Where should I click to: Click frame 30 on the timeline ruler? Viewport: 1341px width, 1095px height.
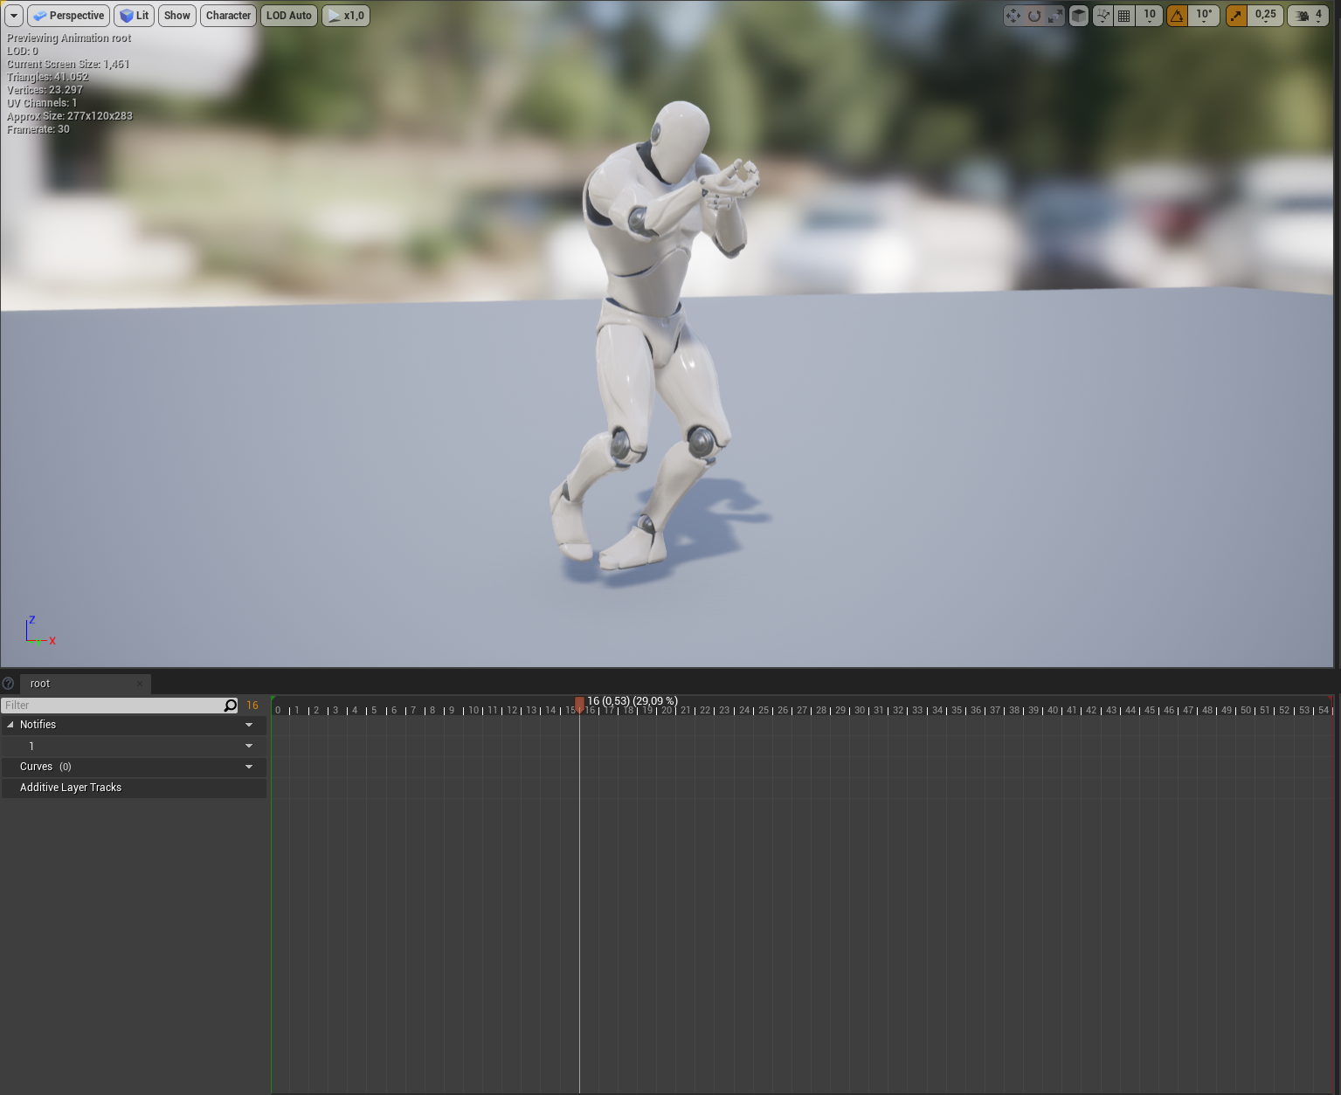[x=860, y=710]
